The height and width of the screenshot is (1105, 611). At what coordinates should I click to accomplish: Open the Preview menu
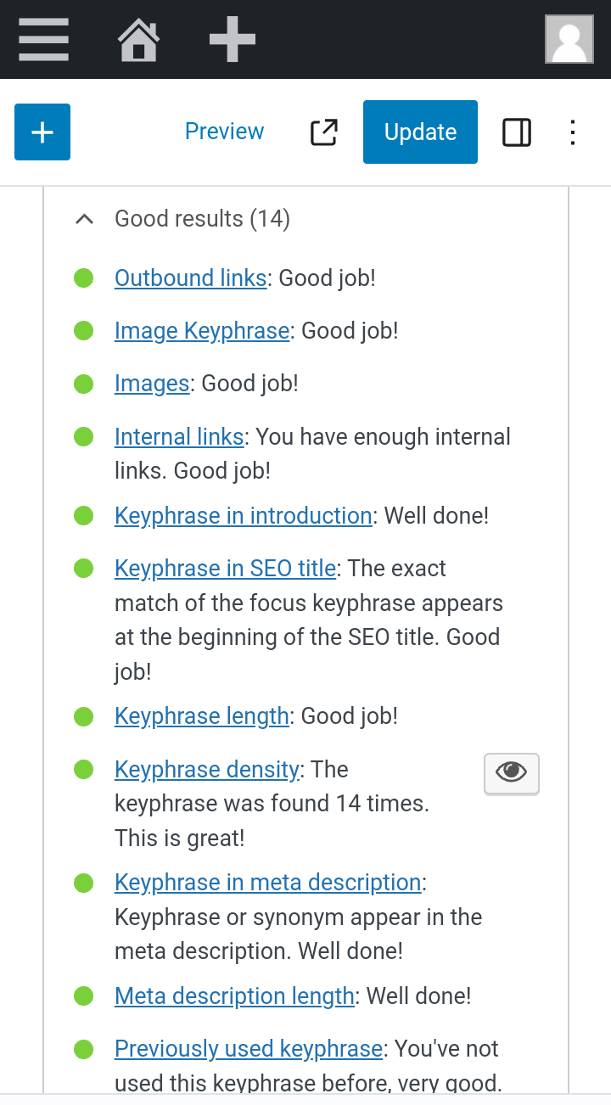click(x=224, y=132)
